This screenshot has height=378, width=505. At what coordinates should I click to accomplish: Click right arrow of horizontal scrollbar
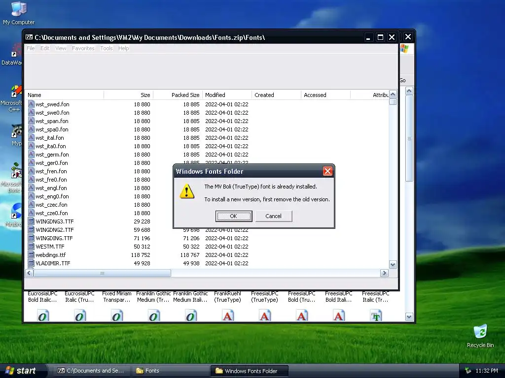click(x=384, y=273)
